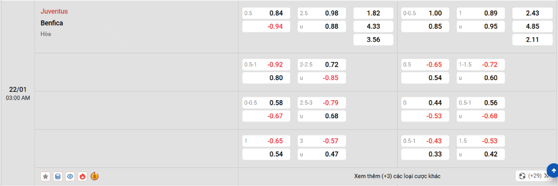Viewport: 558px width, 186px height.
Task: Click the blue scroll-to-top arrow button
Action: [553, 170]
